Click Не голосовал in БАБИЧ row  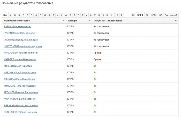point(101,27)
